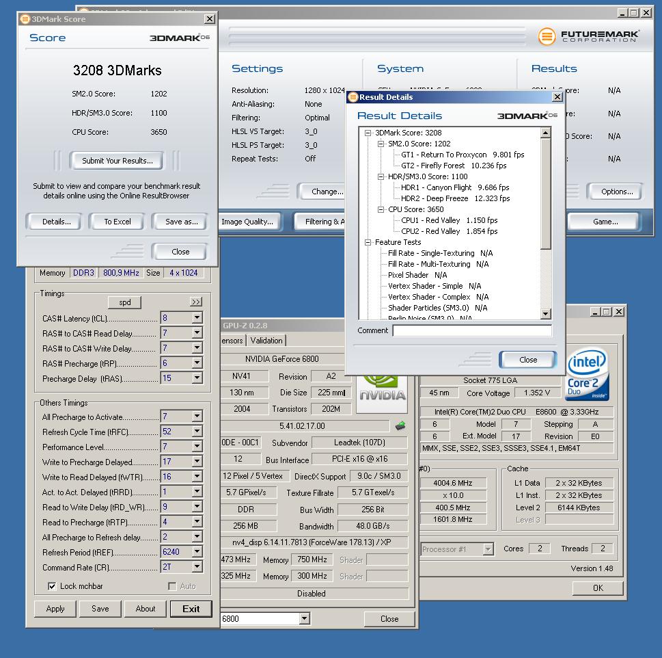
Task: Open the Performance Level dropdown
Action: point(197,446)
